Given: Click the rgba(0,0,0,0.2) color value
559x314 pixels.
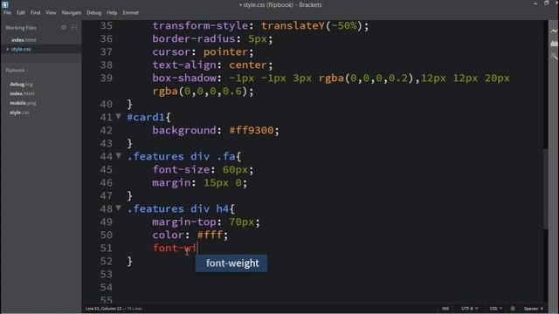Looking at the screenshot, I should [366, 78].
